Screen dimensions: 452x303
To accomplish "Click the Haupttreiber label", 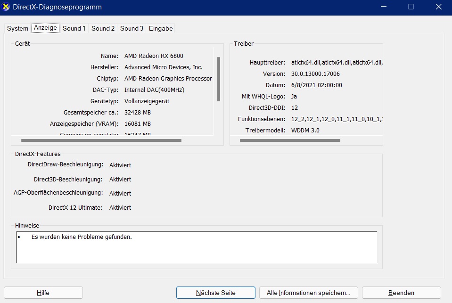I will point(268,63).
